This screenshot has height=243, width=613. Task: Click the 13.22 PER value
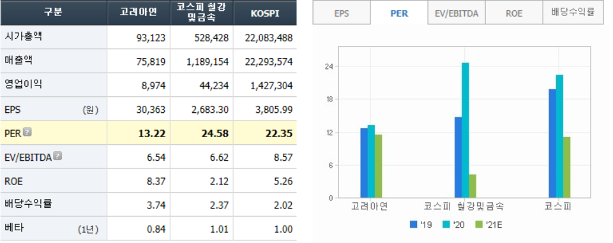tap(152, 133)
